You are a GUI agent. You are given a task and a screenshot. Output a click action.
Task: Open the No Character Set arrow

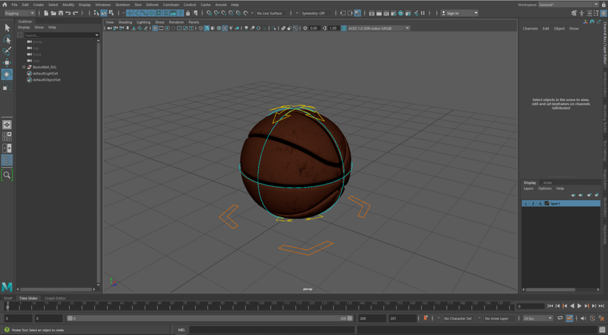tap(439, 318)
